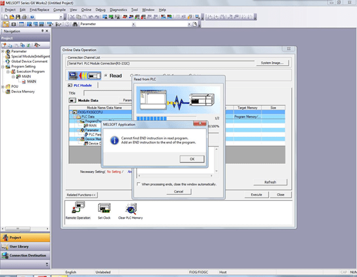Click the PC-to-PLC transfer direction graphic
Screen dimensions: 357x277
pyautogui.click(x=85, y=76)
